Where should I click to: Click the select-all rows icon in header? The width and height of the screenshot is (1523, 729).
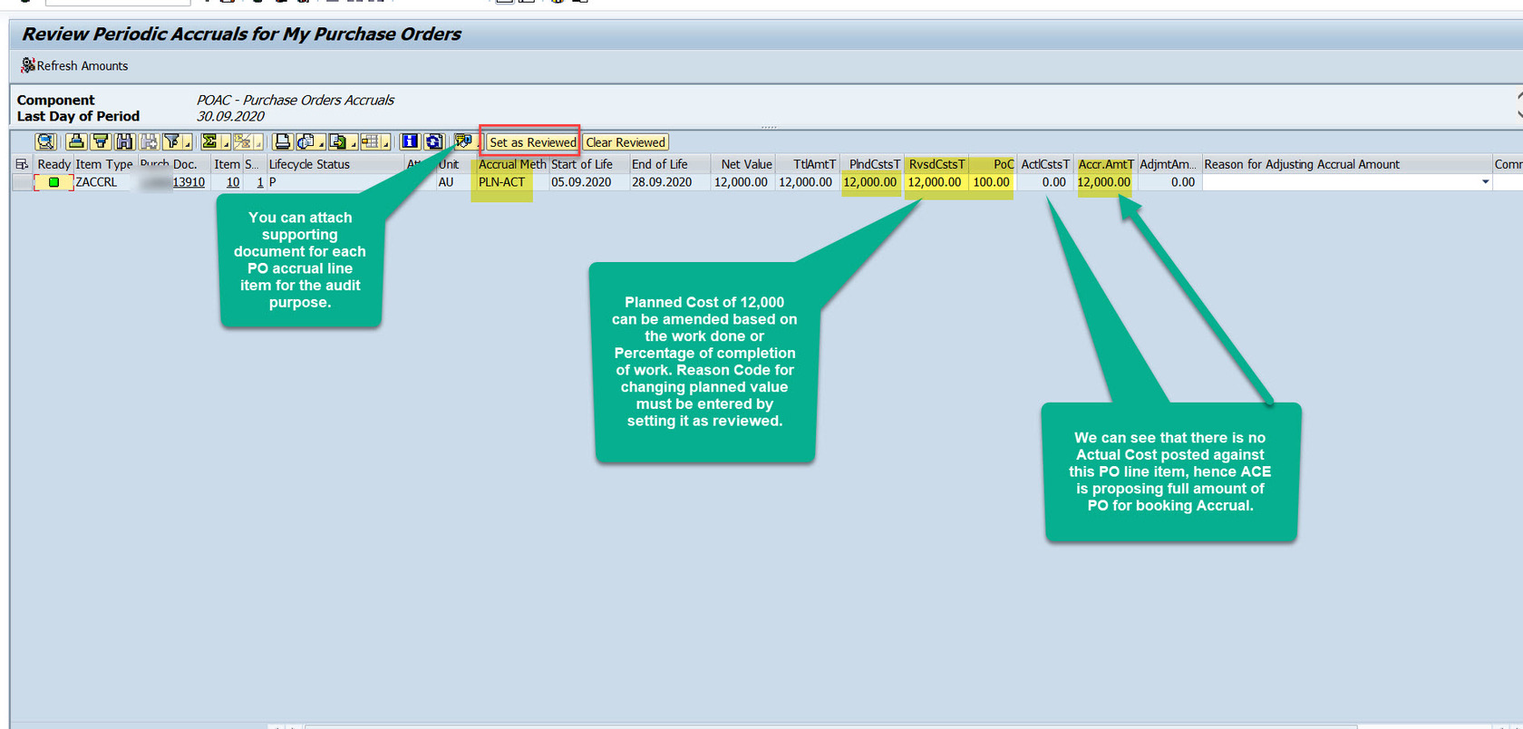pyautogui.click(x=22, y=164)
